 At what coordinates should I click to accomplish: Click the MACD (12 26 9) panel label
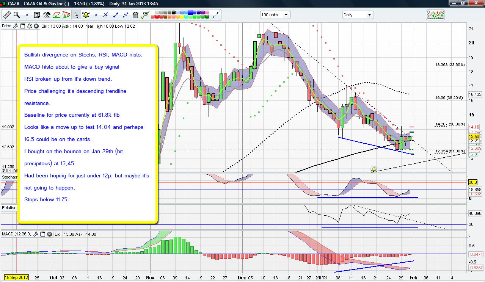click(17, 234)
